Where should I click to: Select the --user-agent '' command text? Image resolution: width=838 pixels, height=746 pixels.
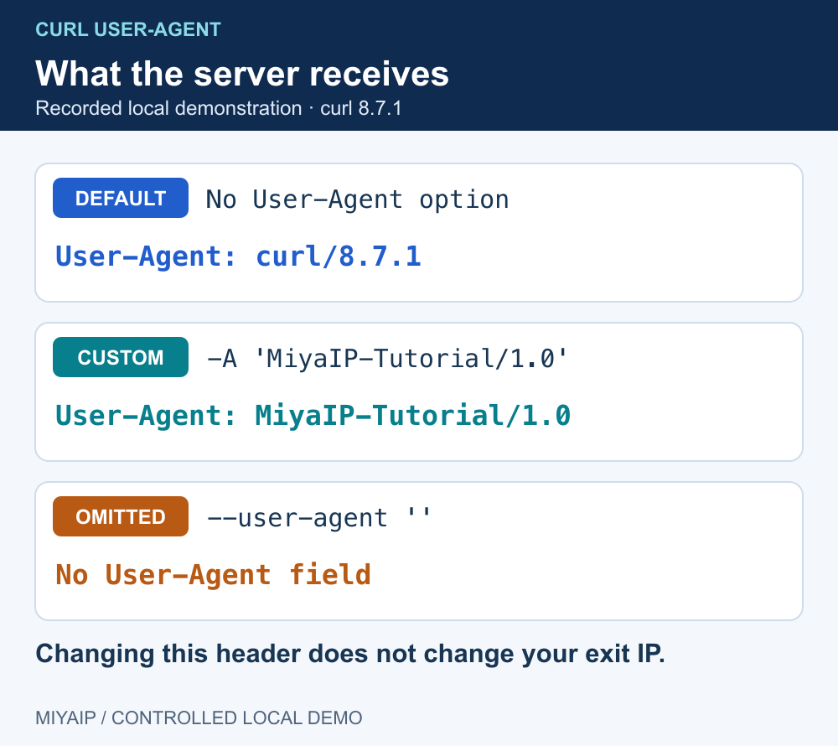point(318,518)
